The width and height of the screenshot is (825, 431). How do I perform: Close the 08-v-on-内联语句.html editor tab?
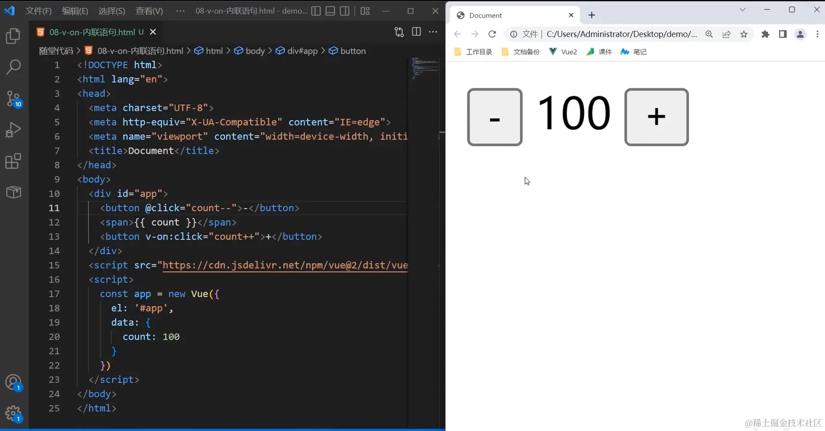153,32
